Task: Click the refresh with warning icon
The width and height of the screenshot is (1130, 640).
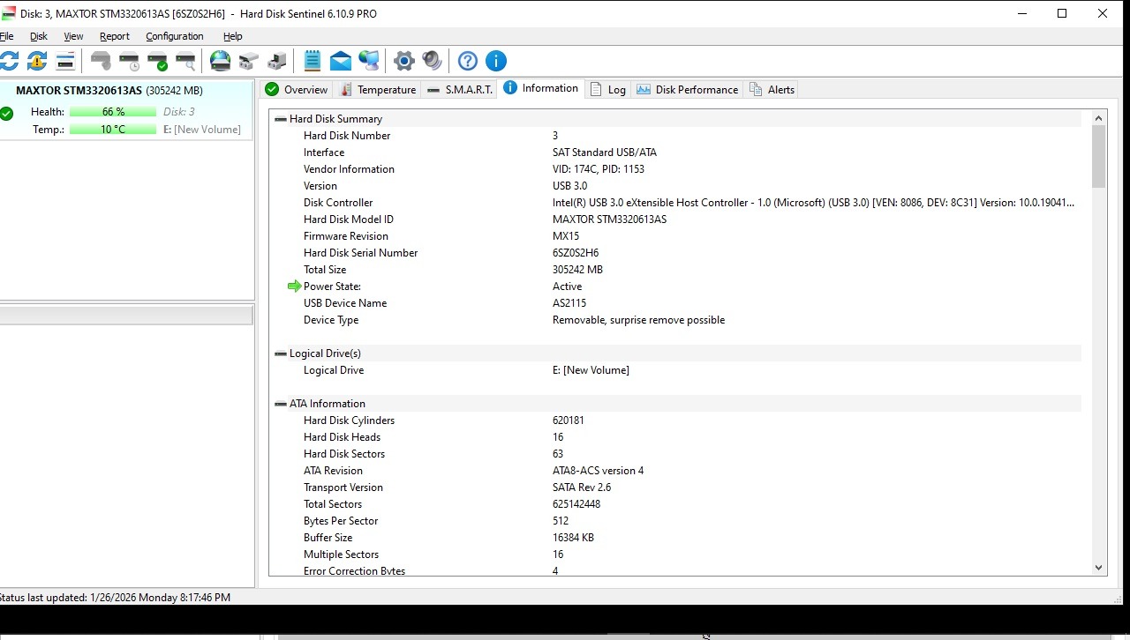Action: (37, 61)
